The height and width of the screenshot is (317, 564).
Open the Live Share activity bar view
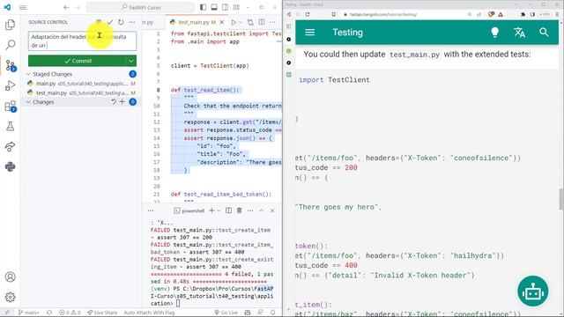click(x=10, y=147)
